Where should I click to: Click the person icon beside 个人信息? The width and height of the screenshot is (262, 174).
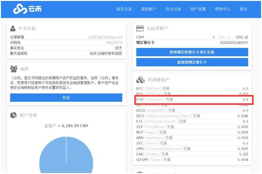click(x=13, y=28)
